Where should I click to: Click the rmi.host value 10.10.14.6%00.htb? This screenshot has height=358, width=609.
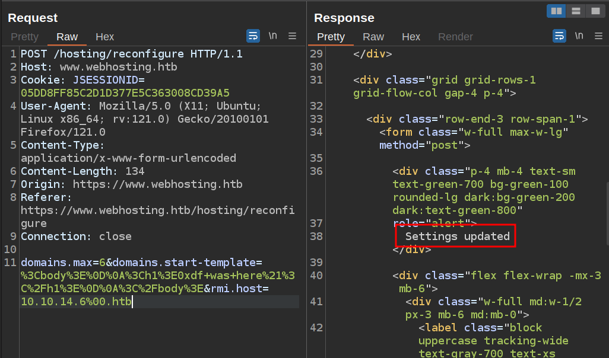click(x=76, y=302)
